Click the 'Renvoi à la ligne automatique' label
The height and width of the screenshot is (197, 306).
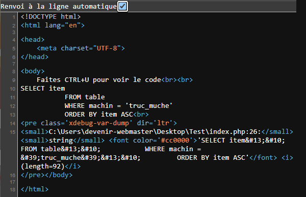pyautogui.click(x=59, y=7)
